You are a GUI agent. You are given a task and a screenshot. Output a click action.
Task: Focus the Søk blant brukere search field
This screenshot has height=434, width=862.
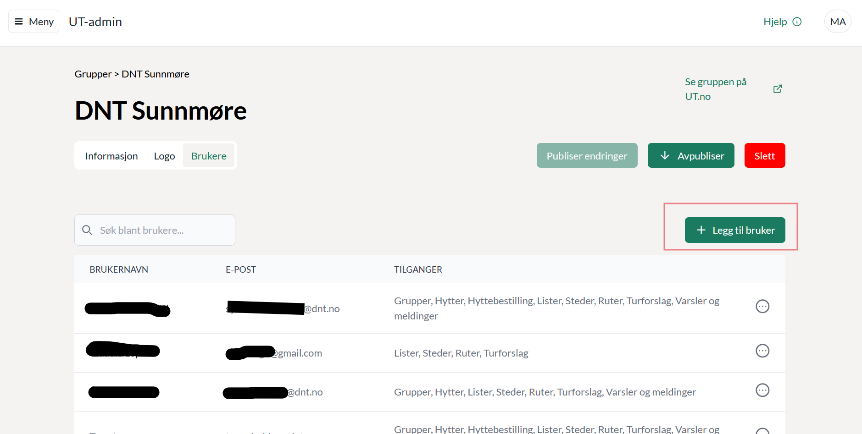[x=161, y=230]
